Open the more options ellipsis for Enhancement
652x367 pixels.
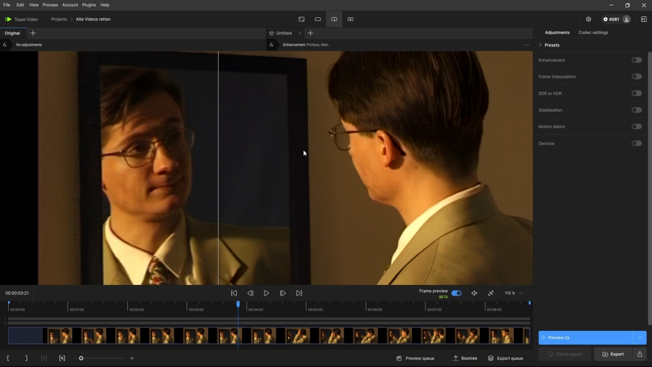527,45
